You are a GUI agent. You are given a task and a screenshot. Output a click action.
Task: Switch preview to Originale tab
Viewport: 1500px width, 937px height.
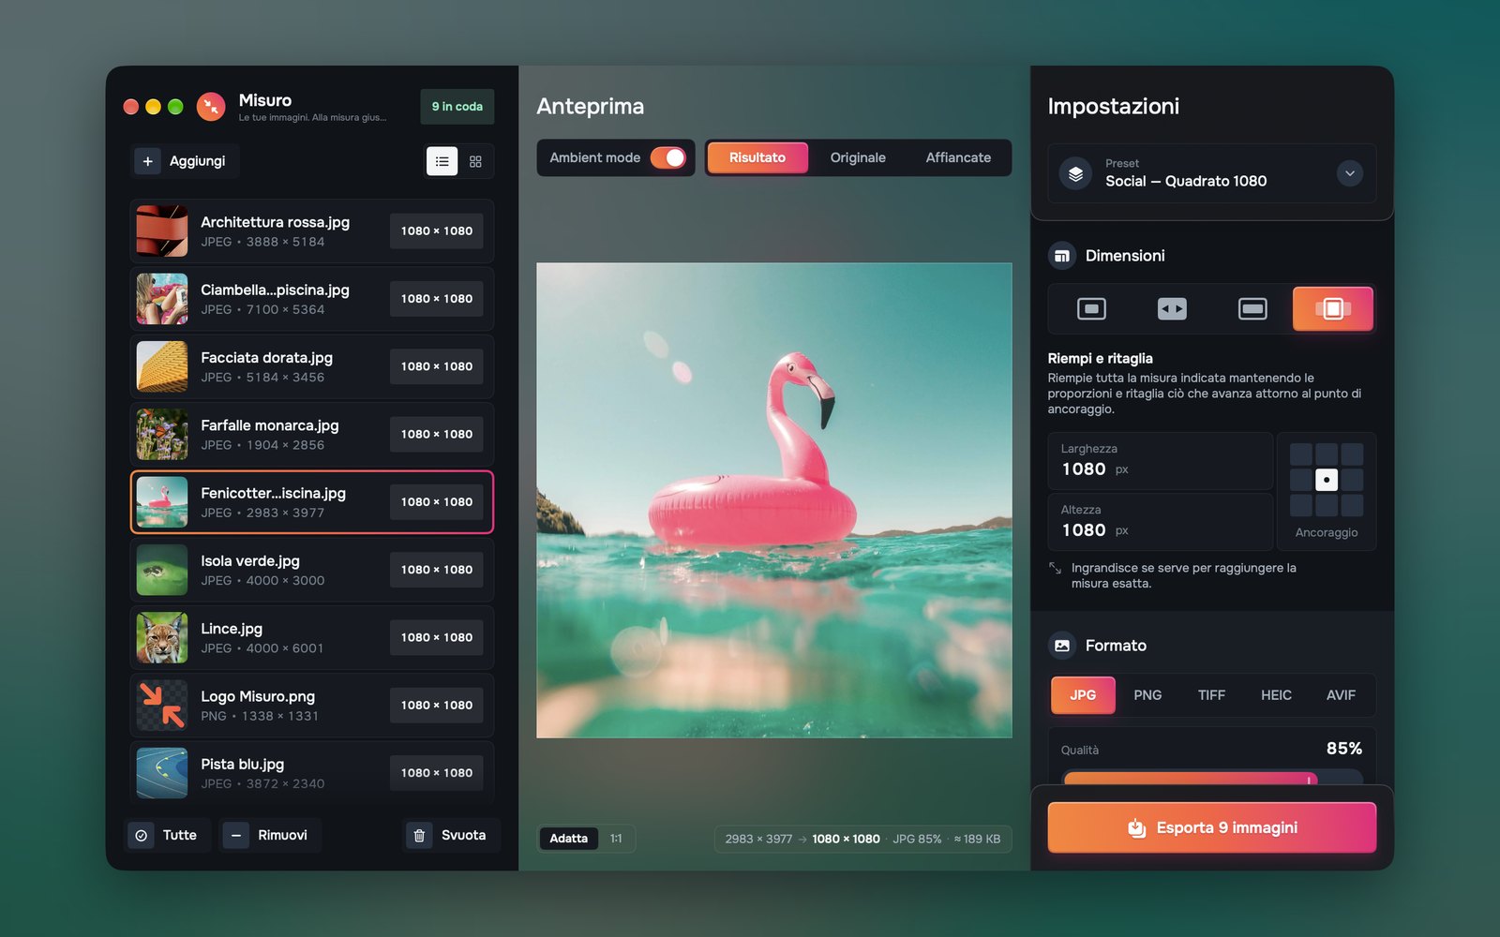tap(858, 157)
